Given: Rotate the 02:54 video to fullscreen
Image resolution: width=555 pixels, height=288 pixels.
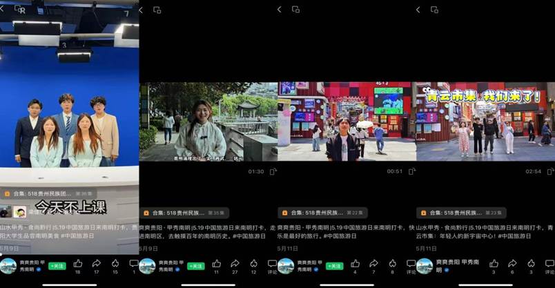Looking at the screenshot, I should [550, 171].
